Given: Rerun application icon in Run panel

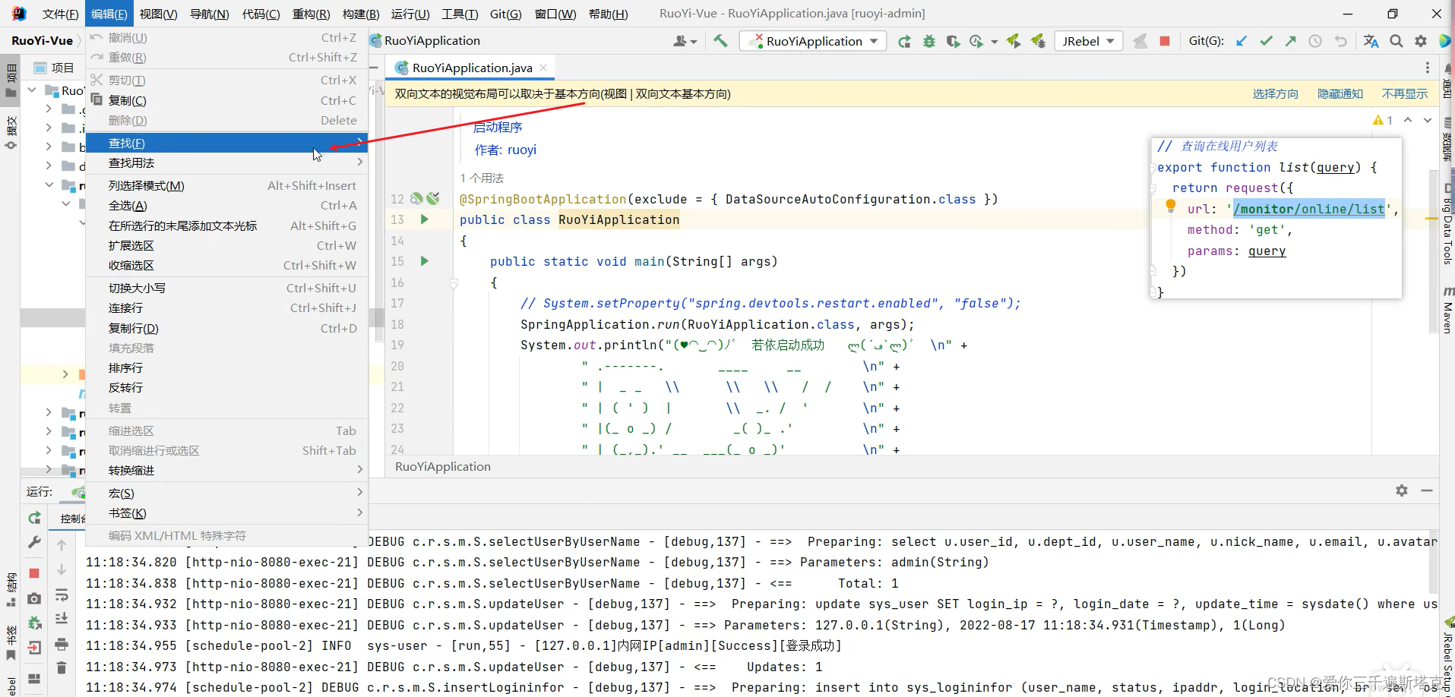Looking at the screenshot, I should click(34, 518).
